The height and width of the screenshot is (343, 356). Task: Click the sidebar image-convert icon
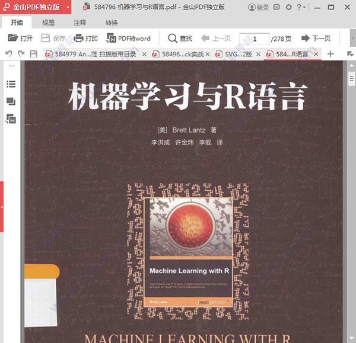[x=11, y=118]
